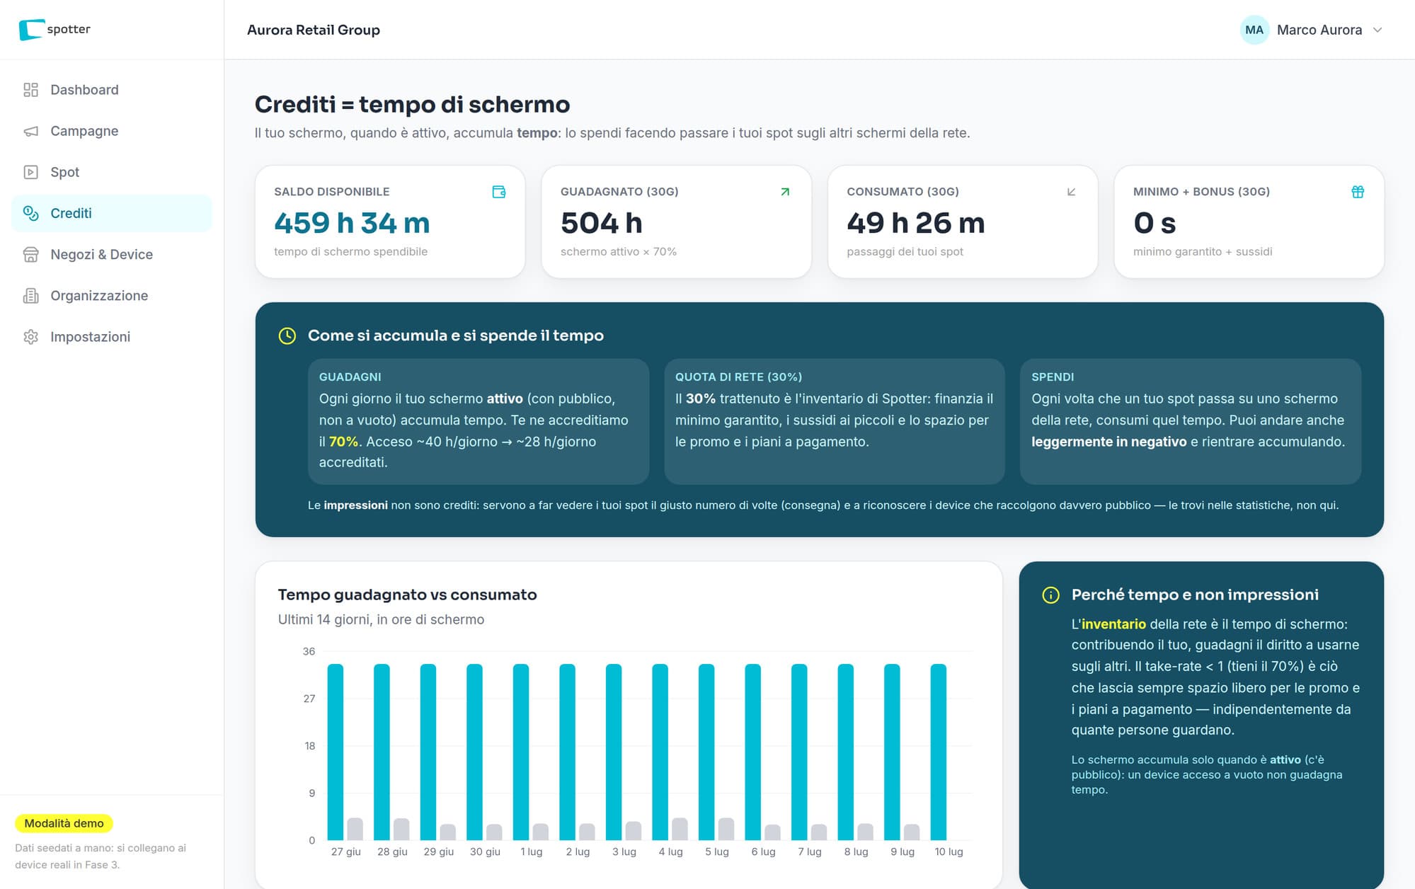Open Negozi & Device page
1415x889 pixels.
112,254
